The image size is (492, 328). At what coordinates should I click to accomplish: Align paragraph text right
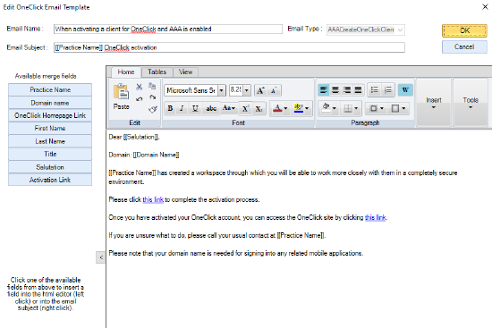click(347, 90)
